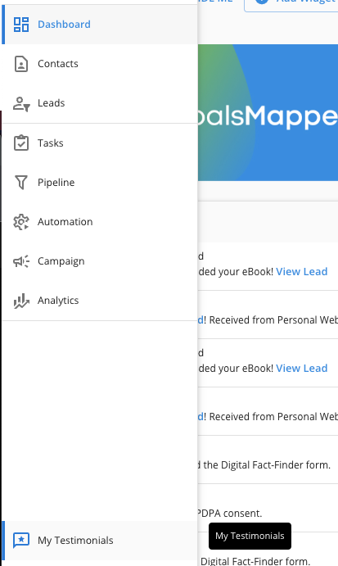Click the Contacts person-card icon
This screenshot has width=338, height=566.
pos(21,64)
